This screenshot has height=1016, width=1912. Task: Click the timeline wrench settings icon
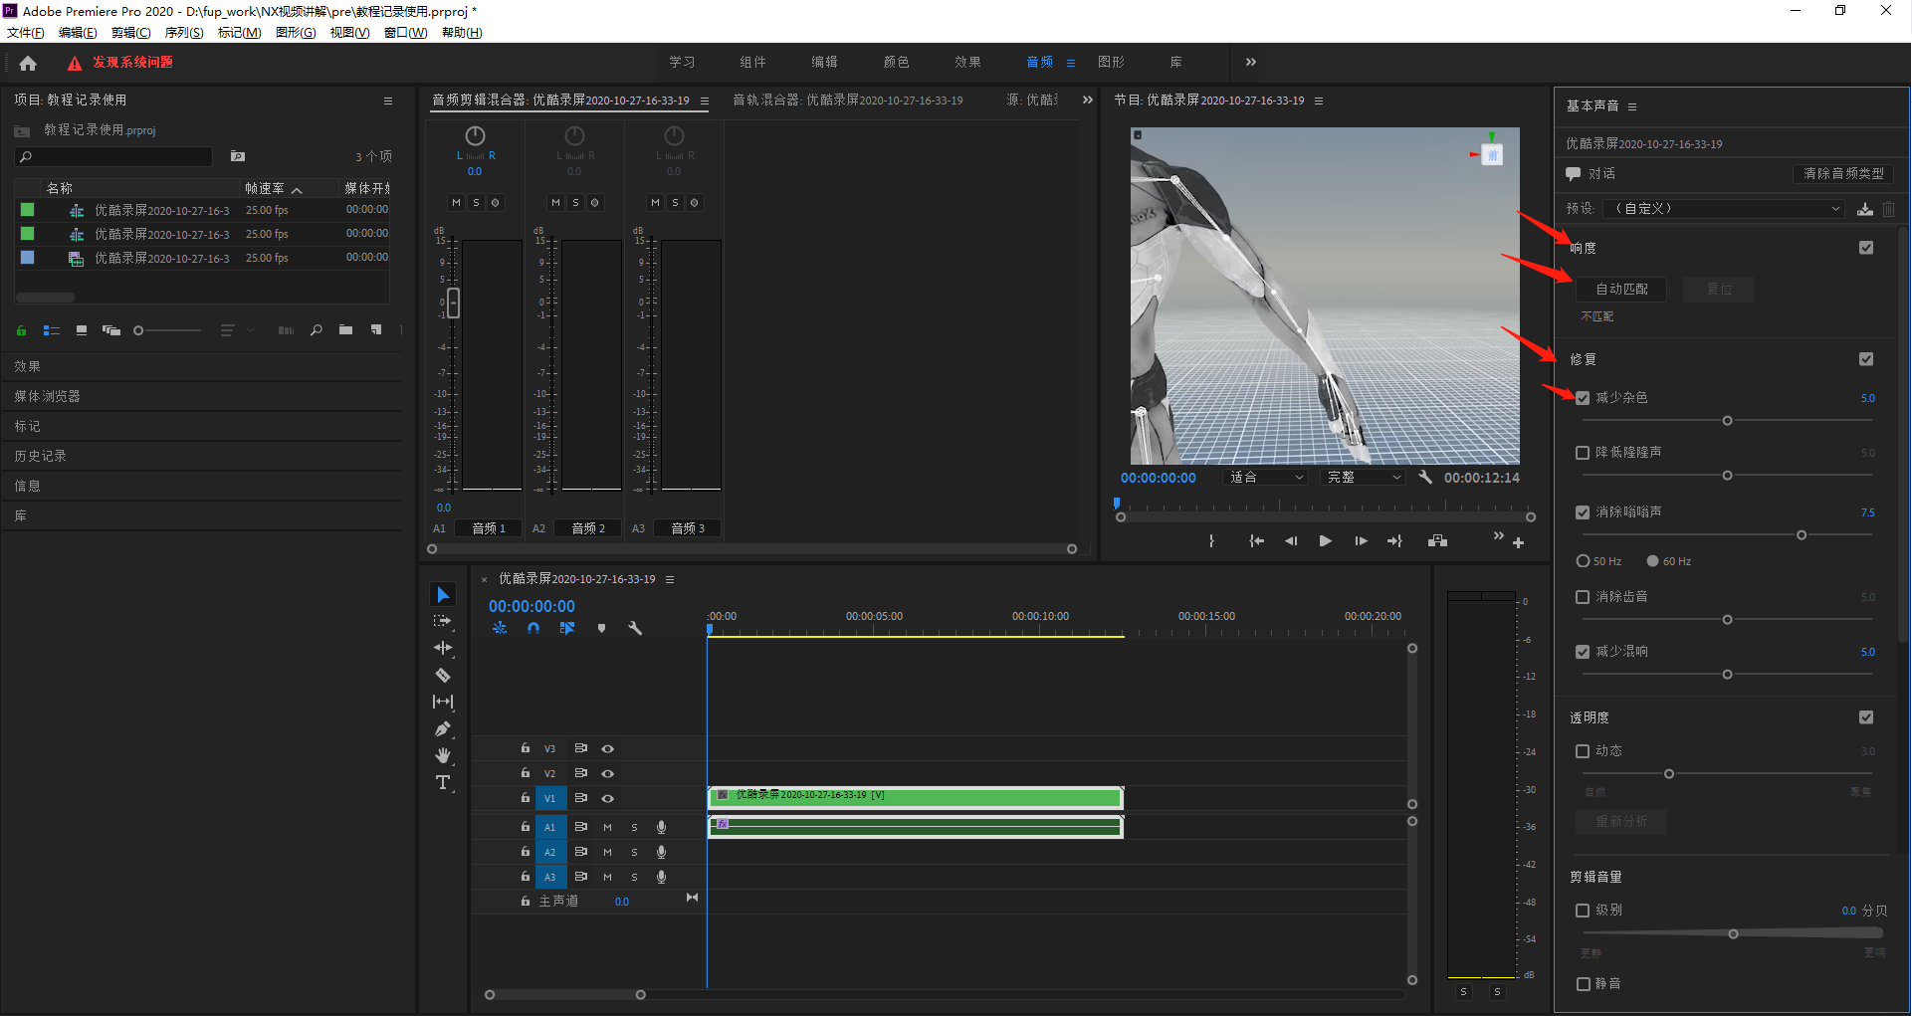click(635, 628)
